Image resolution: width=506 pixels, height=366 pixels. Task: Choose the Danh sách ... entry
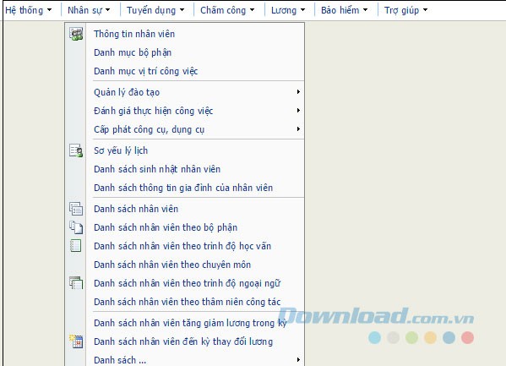[x=120, y=360]
